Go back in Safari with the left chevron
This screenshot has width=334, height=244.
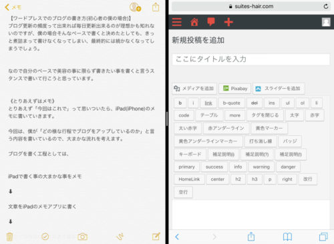[177, 237]
